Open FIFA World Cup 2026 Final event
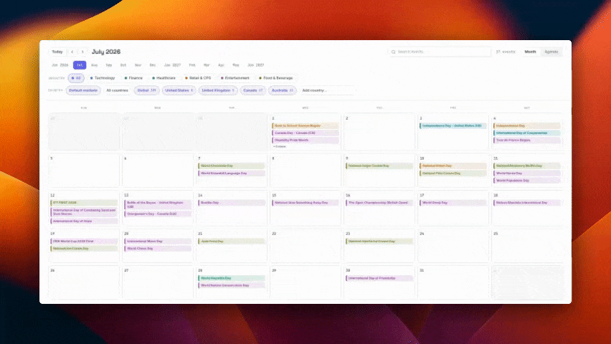The width and height of the screenshot is (611, 344). click(84, 241)
